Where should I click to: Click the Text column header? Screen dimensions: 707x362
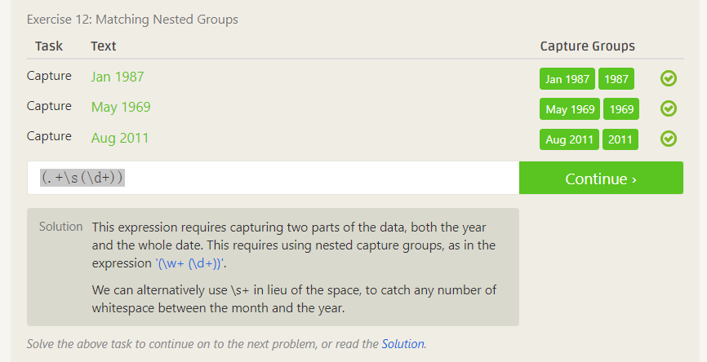point(104,46)
